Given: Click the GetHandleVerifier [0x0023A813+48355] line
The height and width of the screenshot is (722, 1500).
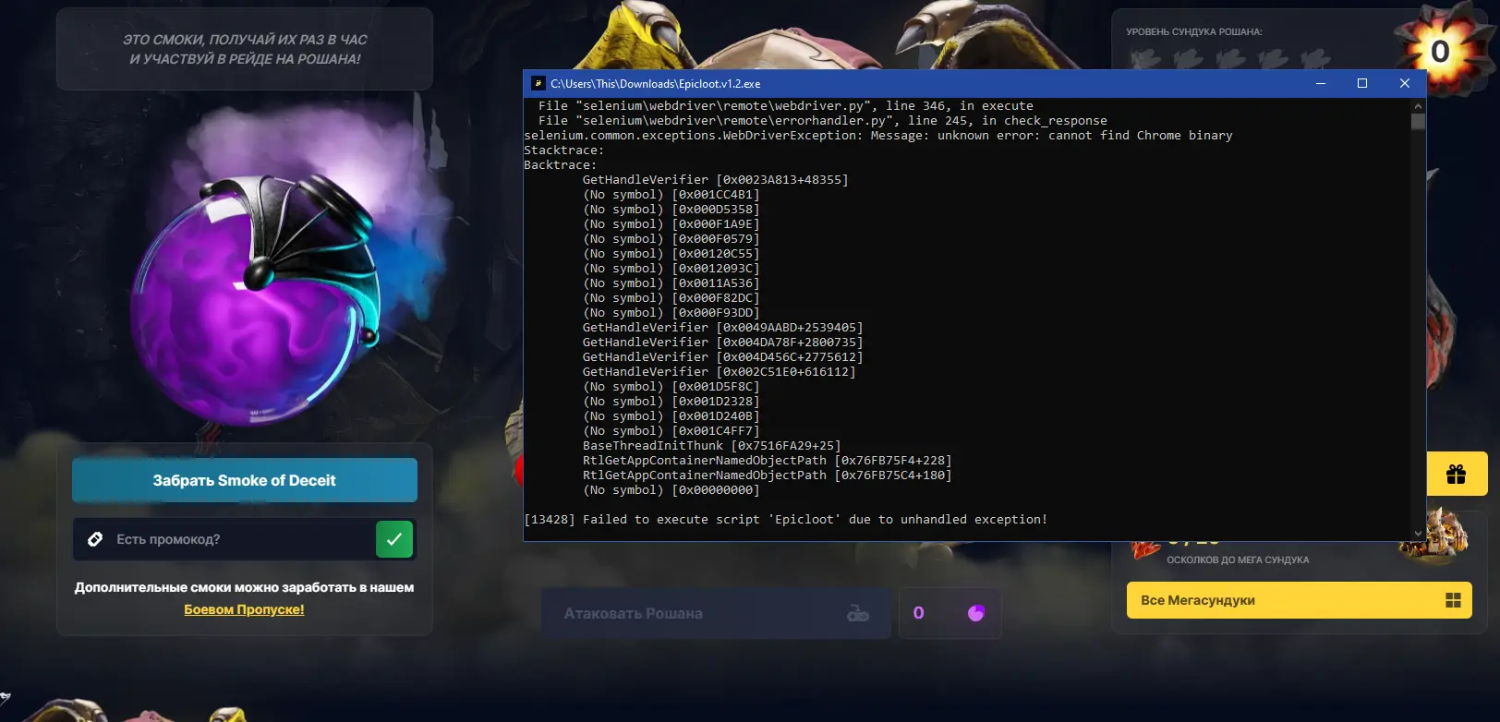Looking at the screenshot, I should tap(716, 180).
